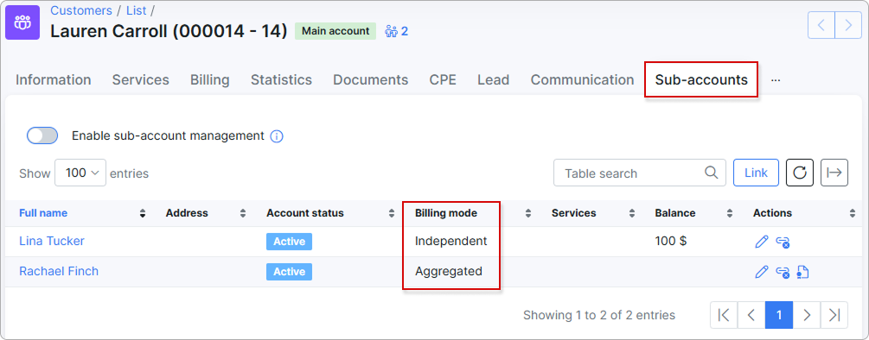Click the Lauren Carroll customer title
The image size is (869, 340).
pos(169,31)
